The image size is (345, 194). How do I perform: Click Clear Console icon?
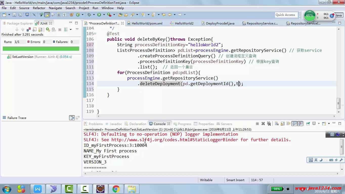point(277,124)
